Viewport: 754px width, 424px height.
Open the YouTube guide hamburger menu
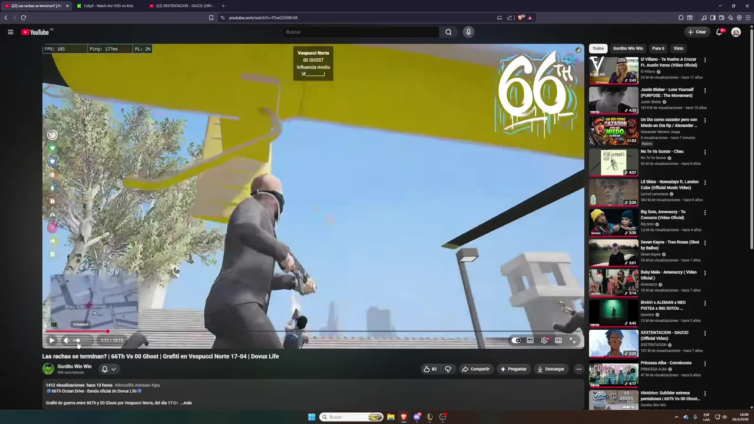[11, 32]
